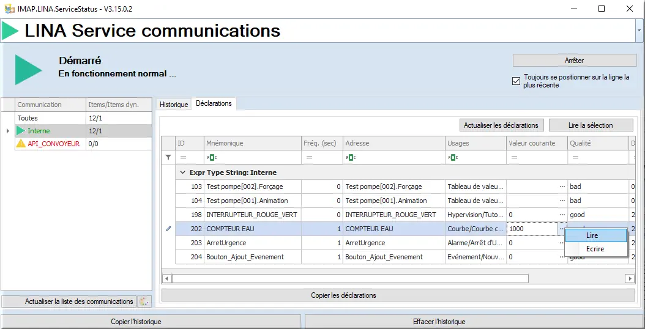Click green play icon next to Interne
This screenshot has height=329, width=645.
point(21,131)
